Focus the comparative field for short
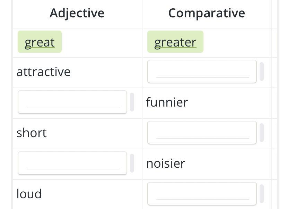The width and height of the screenshot is (287, 209). point(202,133)
